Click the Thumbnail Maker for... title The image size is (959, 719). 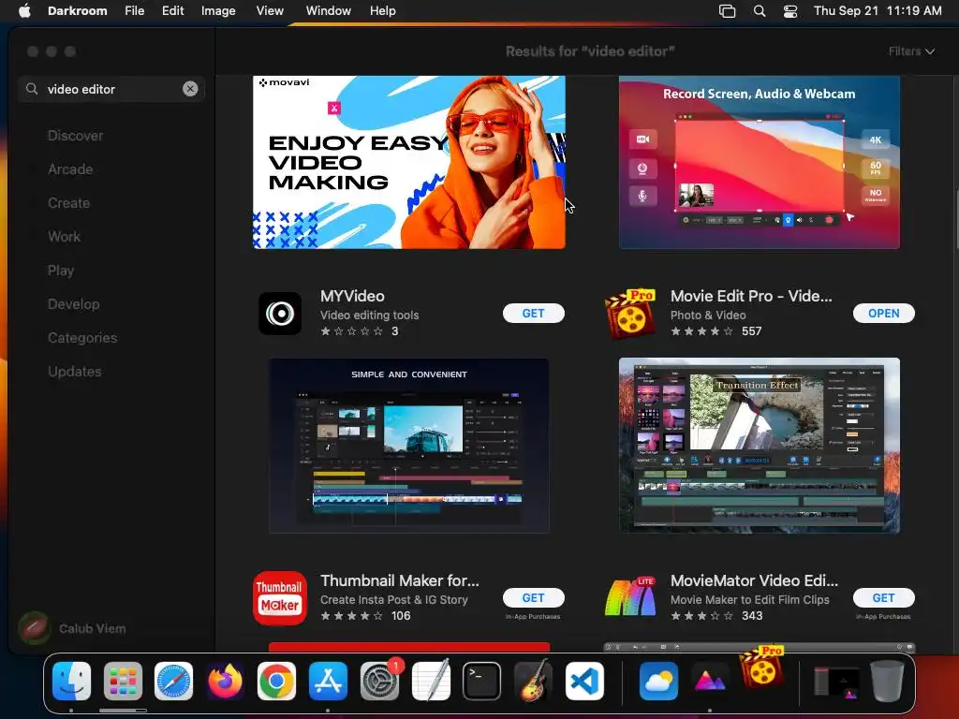point(399,580)
